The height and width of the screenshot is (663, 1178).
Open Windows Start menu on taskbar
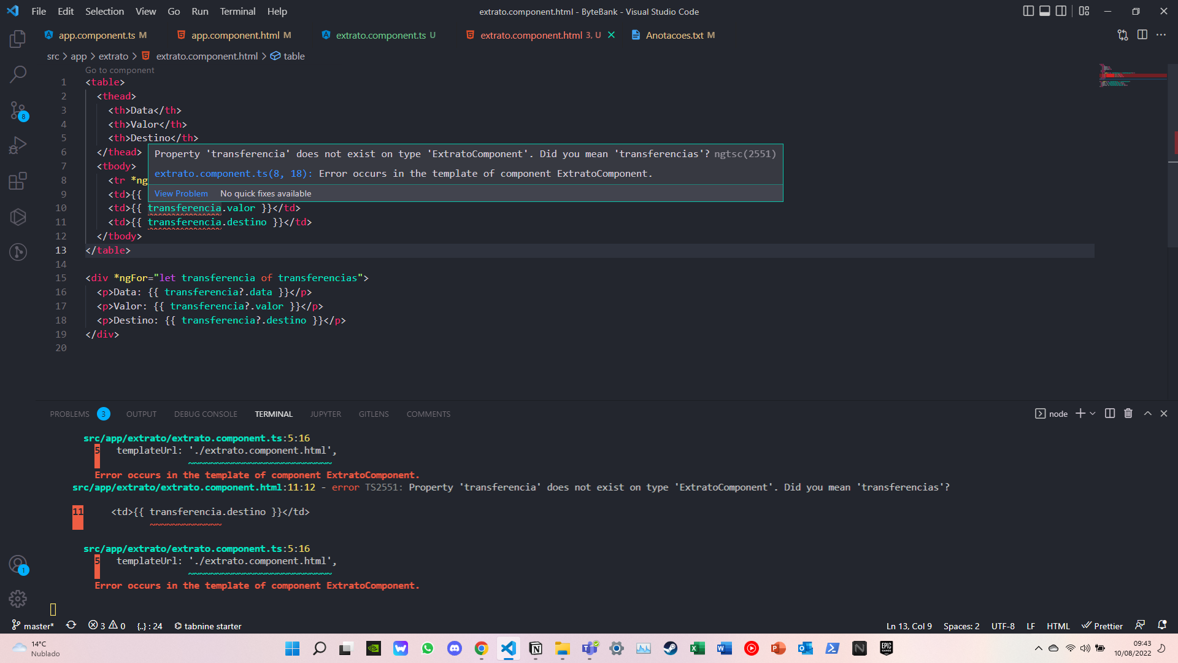[x=293, y=648]
